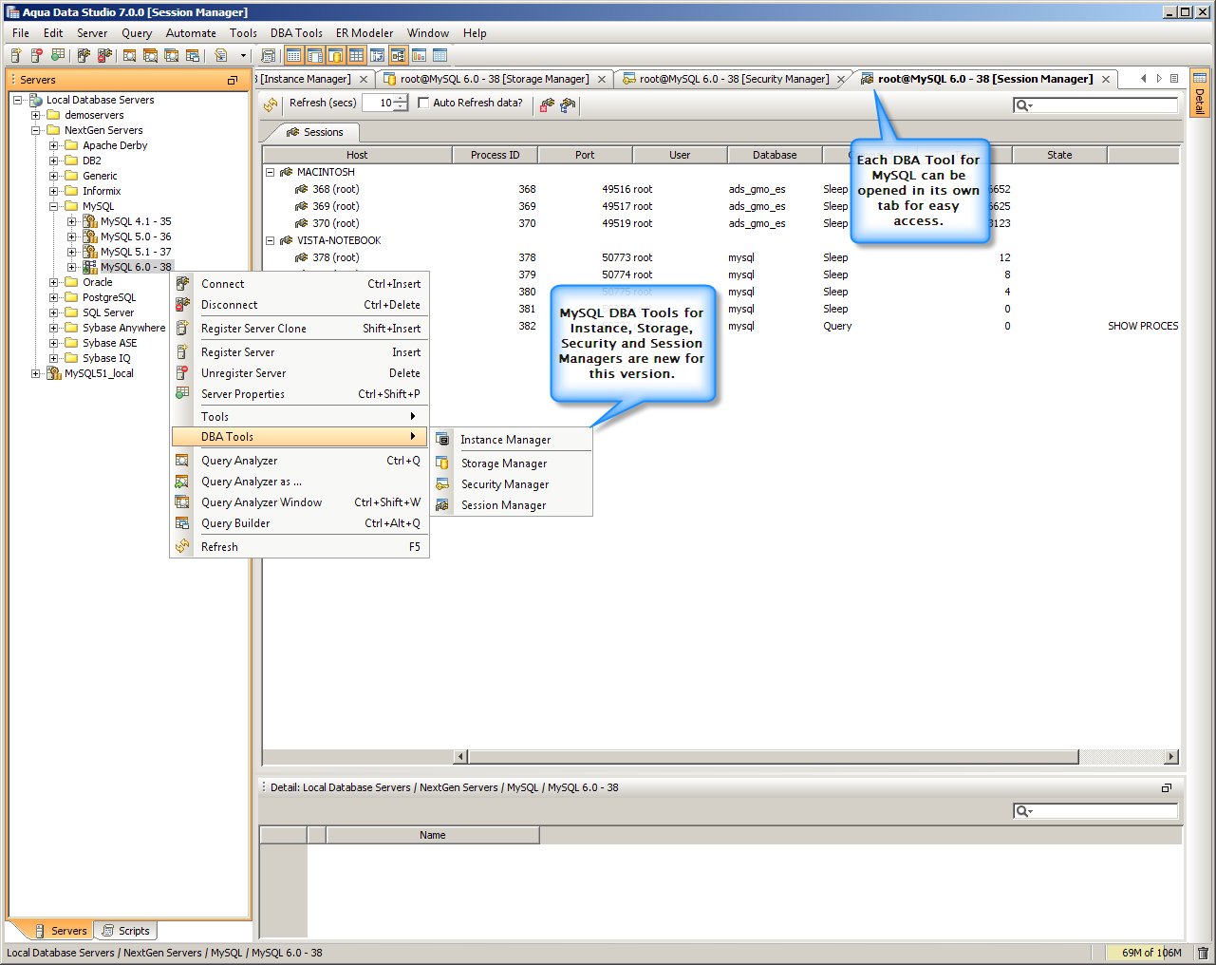Select session row 368 (root)

[335, 189]
